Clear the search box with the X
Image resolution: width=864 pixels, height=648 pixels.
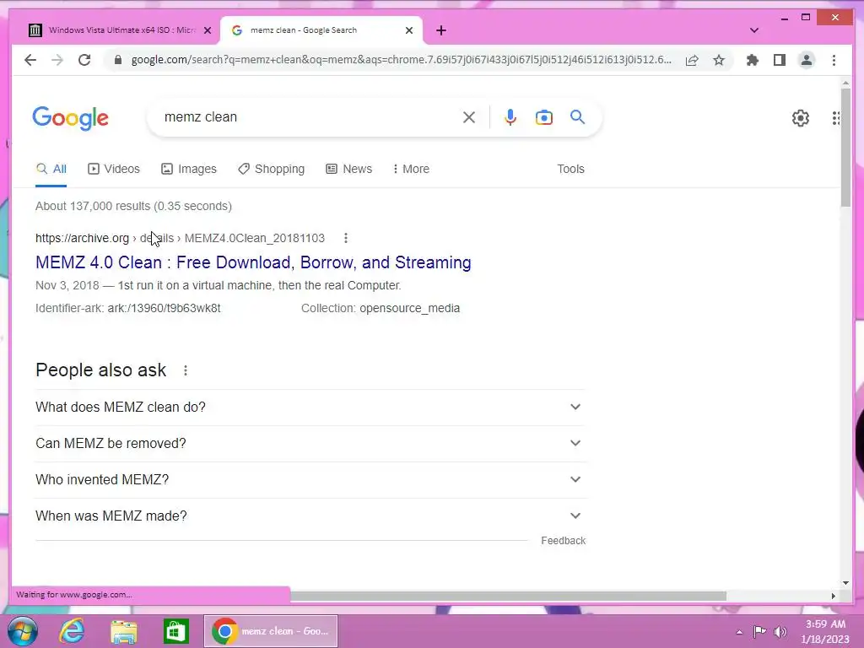pos(469,117)
